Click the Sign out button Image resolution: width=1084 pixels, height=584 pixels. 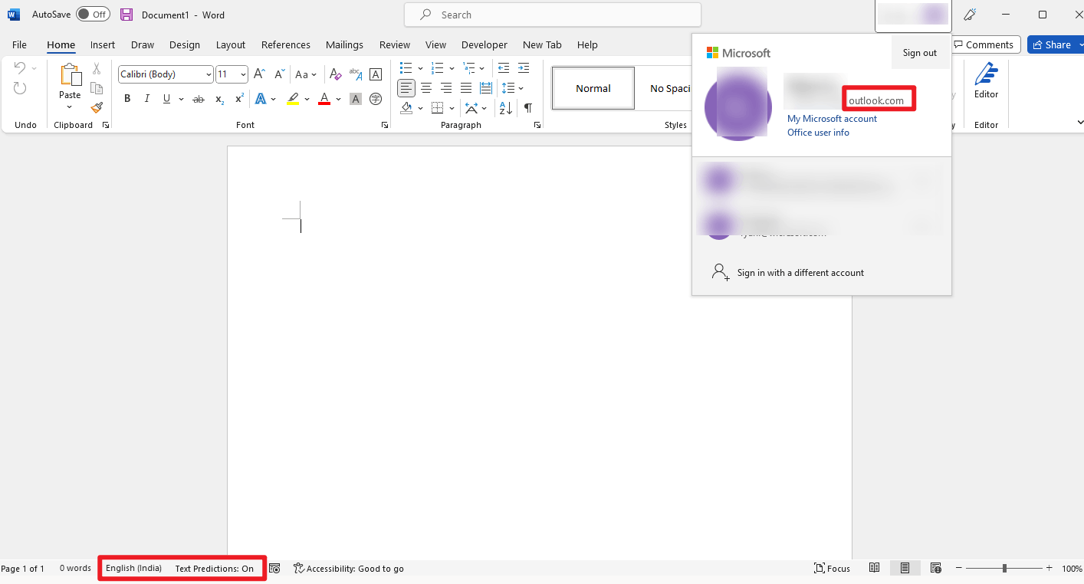920,53
